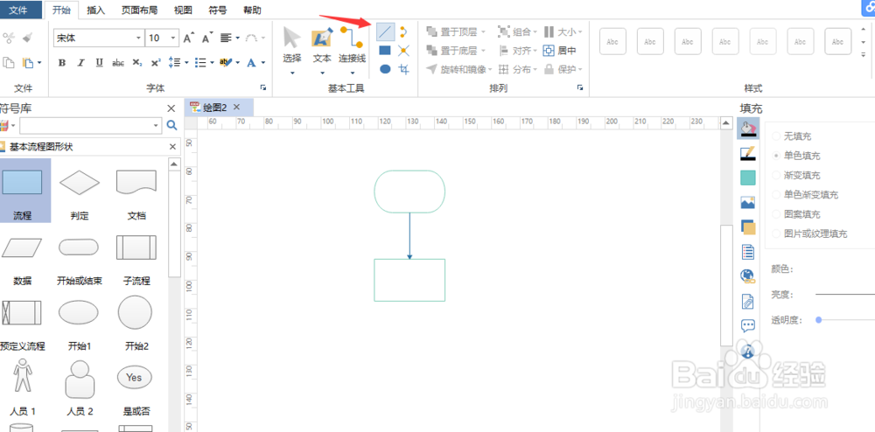The height and width of the screenshot is (432, 875).
Task: Select the straight Line drawing tool
Action: tap(386, 32)
